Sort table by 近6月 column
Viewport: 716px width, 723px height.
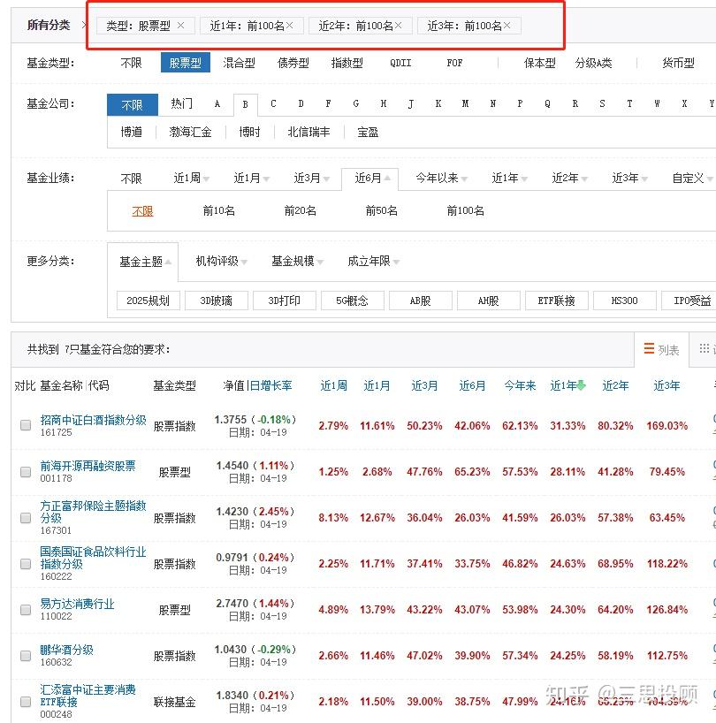(x=472, y=385)
